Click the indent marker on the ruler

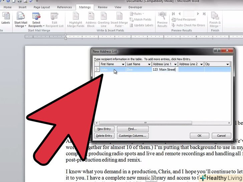click(66, 37)
